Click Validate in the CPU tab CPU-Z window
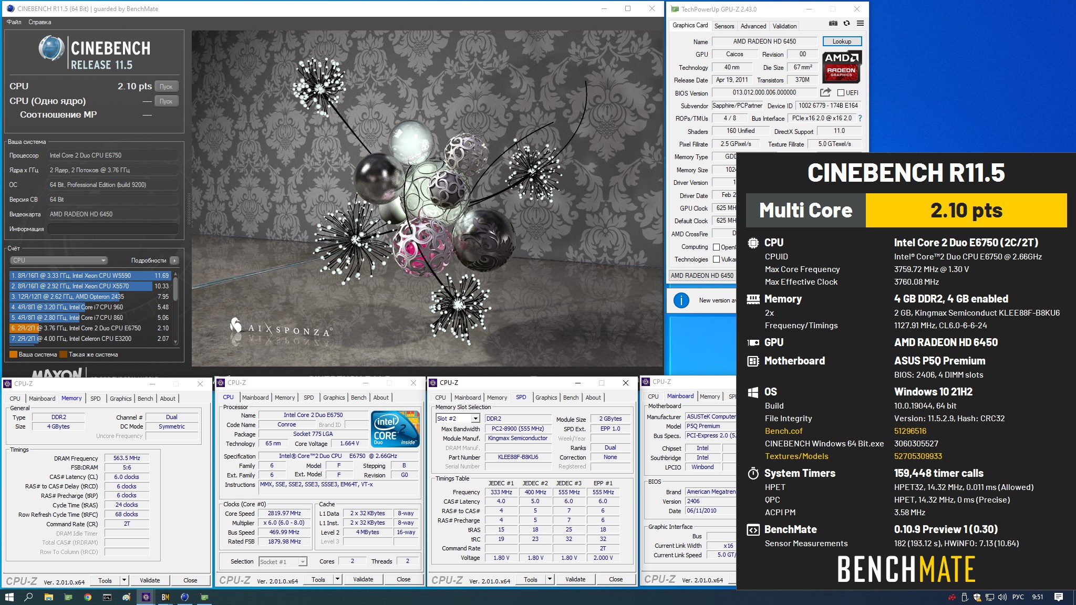This screenshot has width=1076, height=605. (x=363, y=579)
